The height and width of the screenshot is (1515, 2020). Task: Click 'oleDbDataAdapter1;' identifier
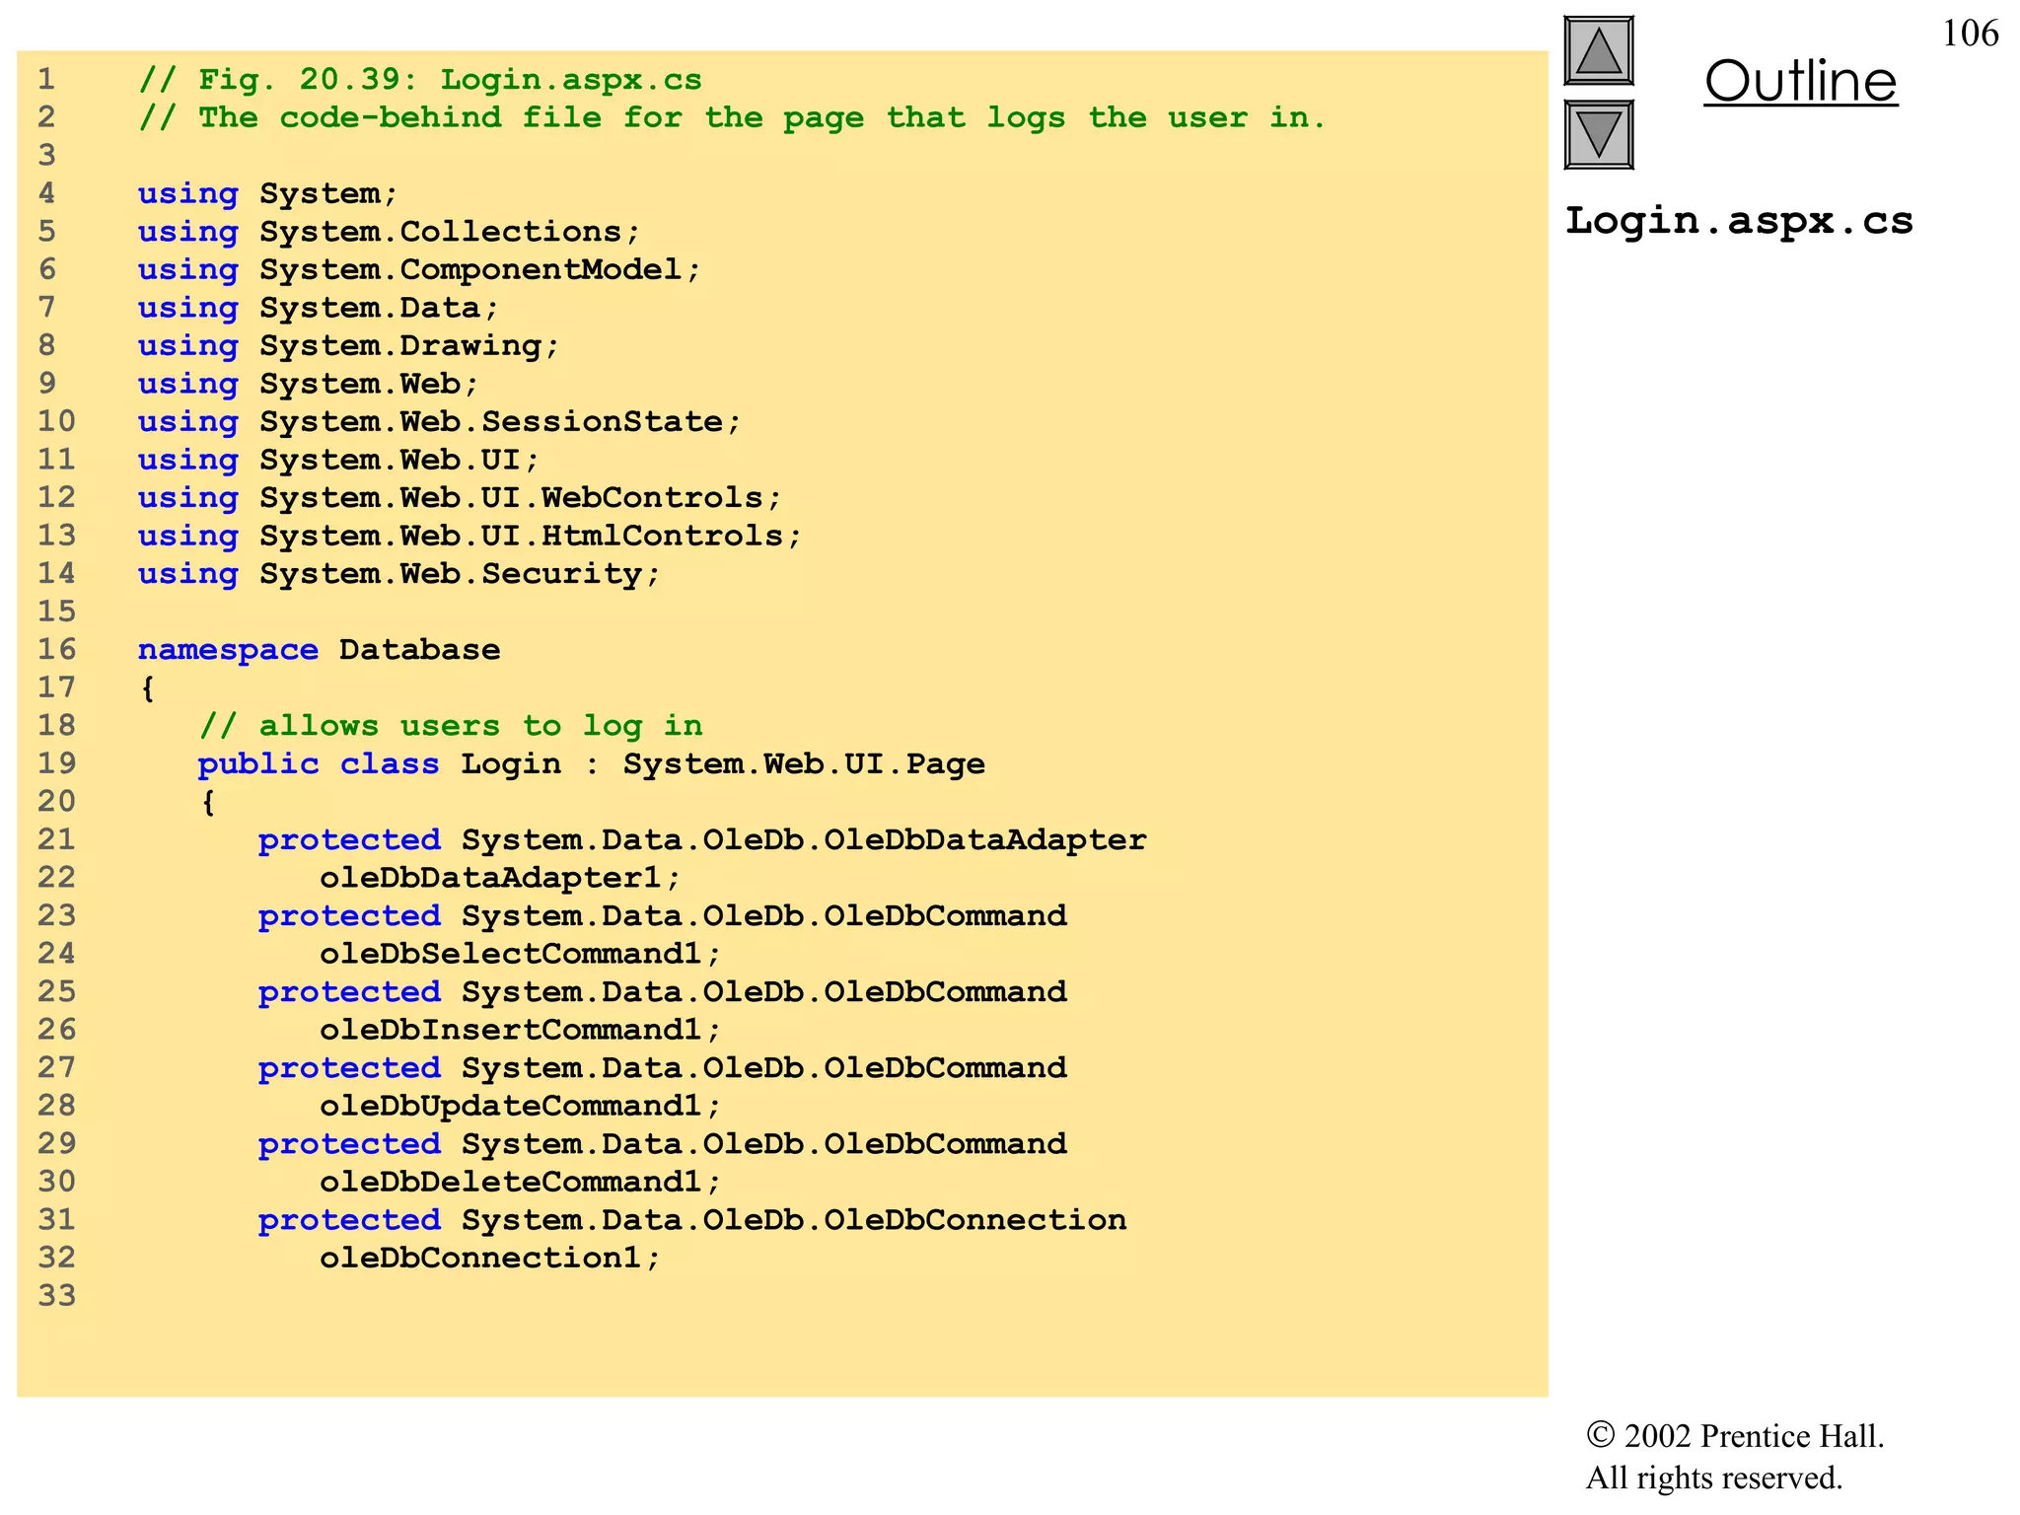[500, 878]
